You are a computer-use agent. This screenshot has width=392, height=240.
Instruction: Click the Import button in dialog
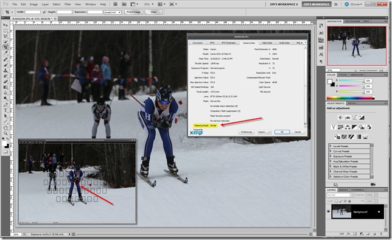(264, 132)
